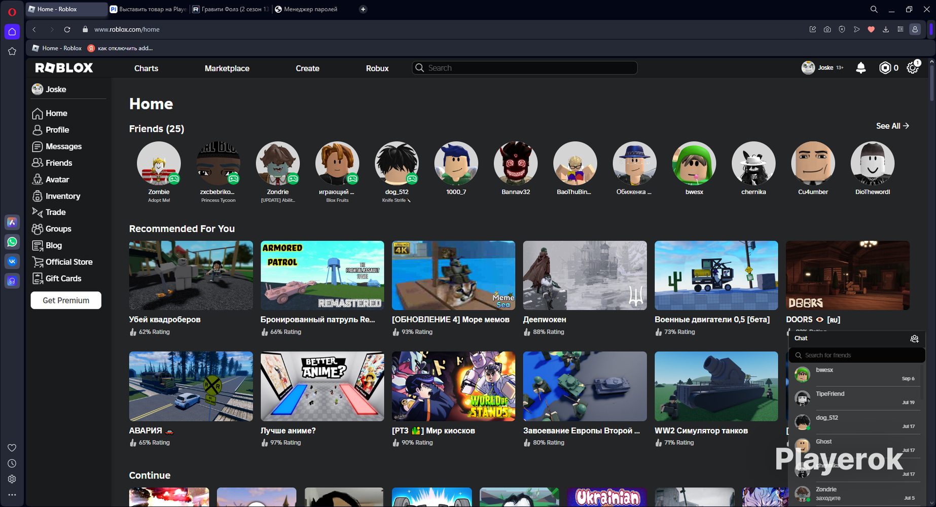The width and height of the screenshot is (936, 507).
Task: Open the 'как отключить add...' bookmark
Action: coord(120,48)
